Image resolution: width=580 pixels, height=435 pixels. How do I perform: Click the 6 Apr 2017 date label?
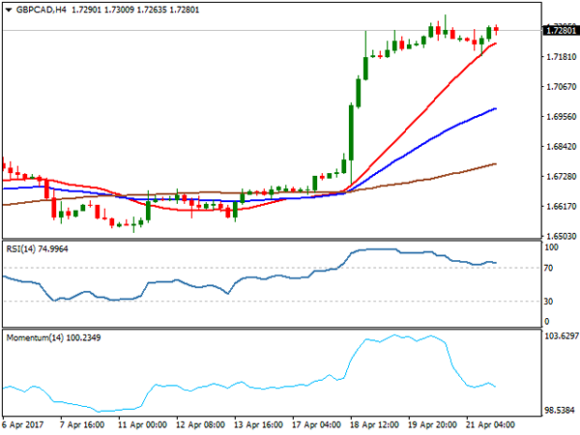pos(23,424)
